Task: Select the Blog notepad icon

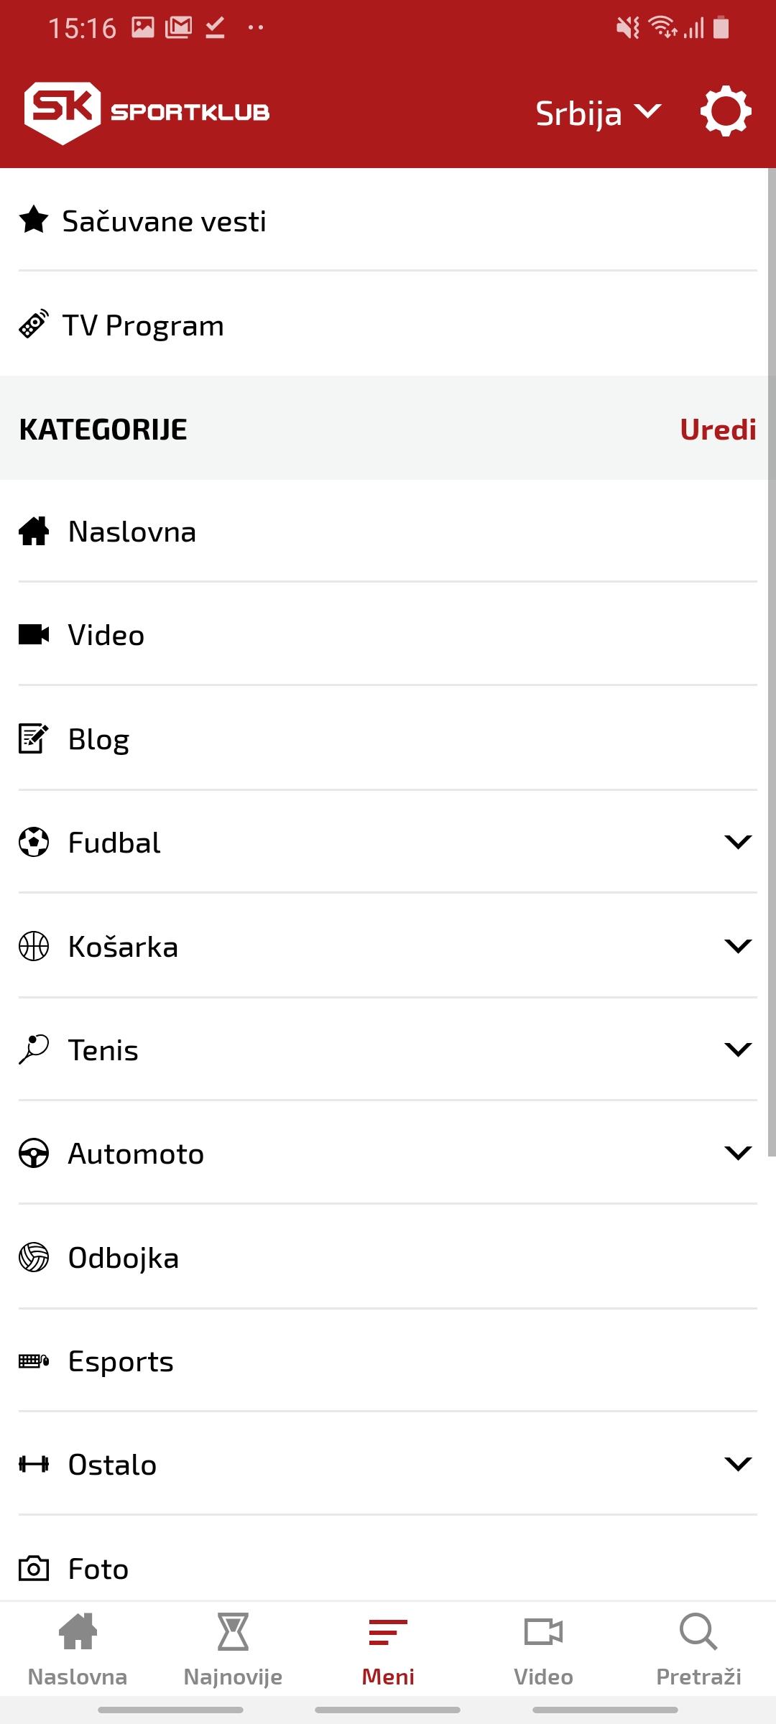Action: 34,738
